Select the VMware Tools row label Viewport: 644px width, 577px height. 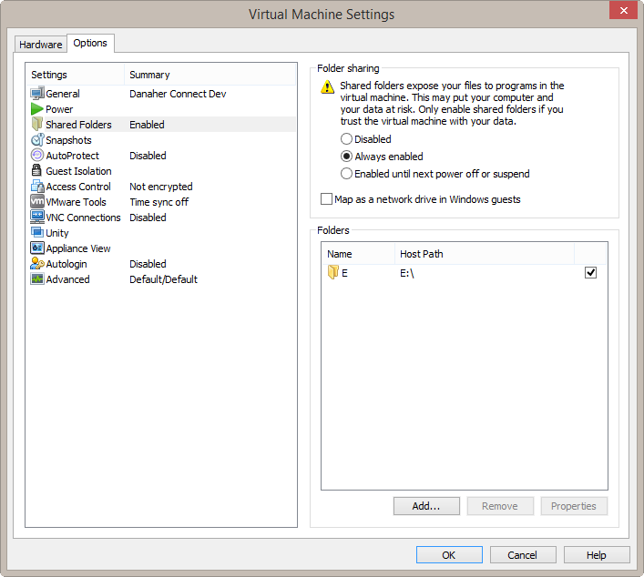[76, 202]
